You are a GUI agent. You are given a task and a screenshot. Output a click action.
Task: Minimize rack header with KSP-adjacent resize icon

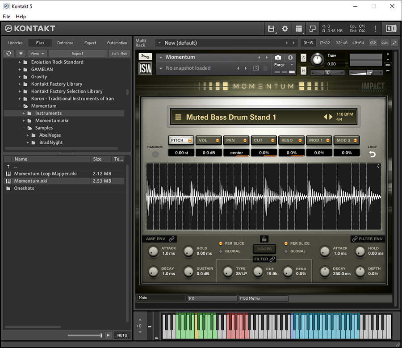point(394,43)
